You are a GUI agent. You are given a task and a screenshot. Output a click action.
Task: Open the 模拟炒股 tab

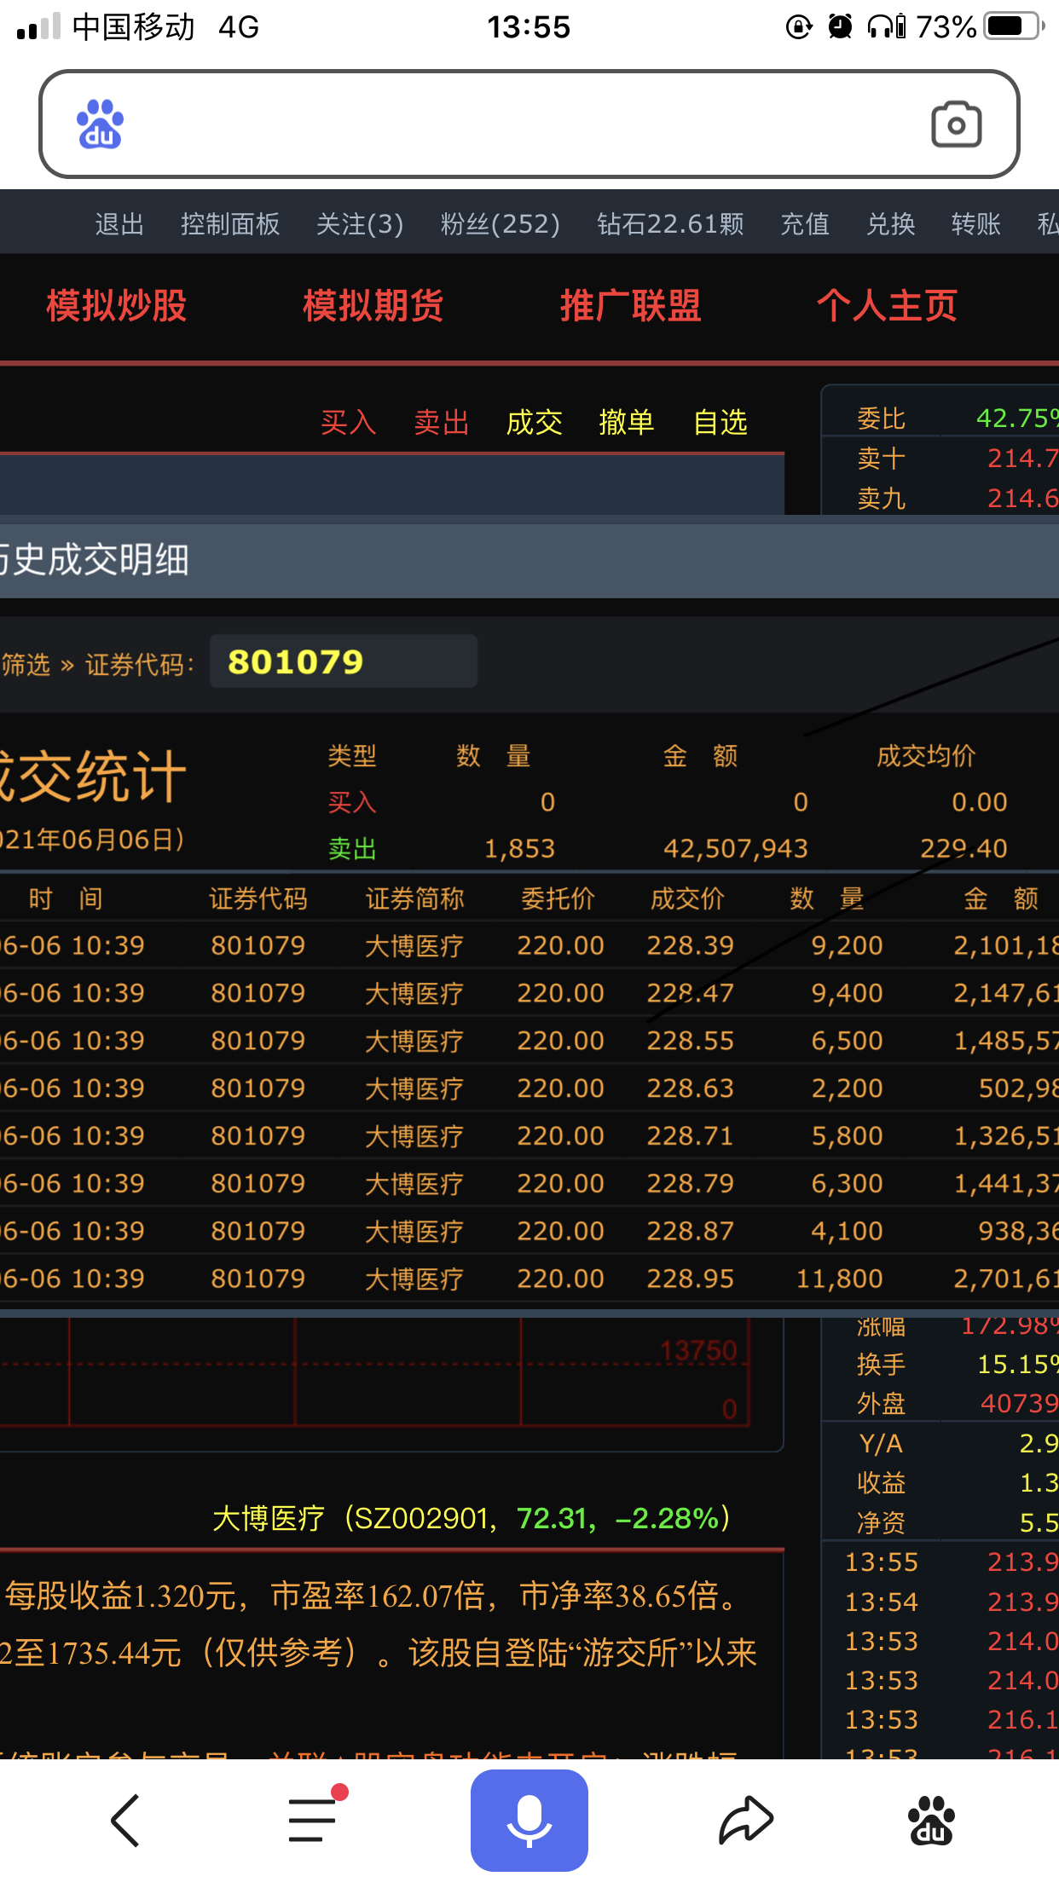(117, 305)
